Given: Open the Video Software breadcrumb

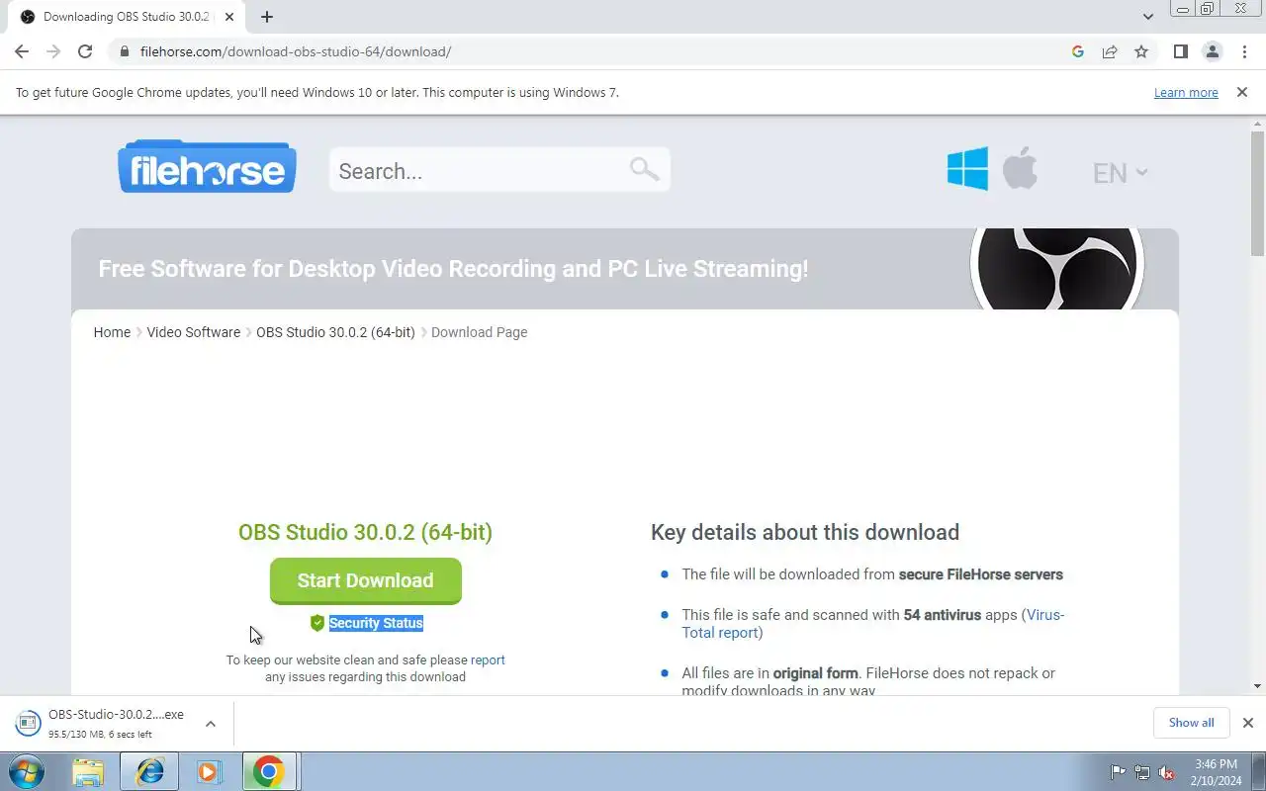Looking at the screenshot, I should [194, 332].
